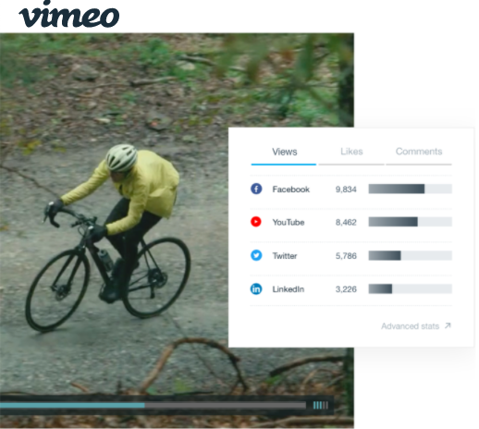Click the volume bars in player
Screen dimensions: 479x429
coord(321,405)
